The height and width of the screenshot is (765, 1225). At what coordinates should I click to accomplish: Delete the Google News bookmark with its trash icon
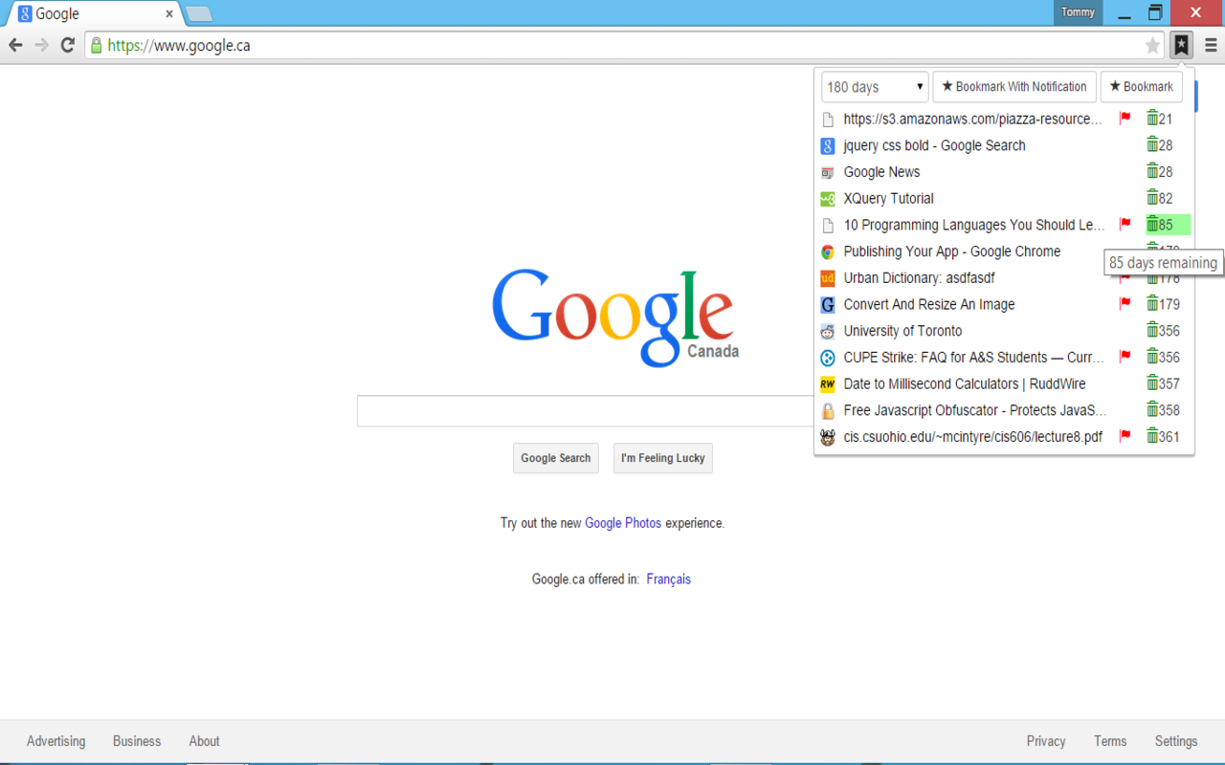(1152, 172)
